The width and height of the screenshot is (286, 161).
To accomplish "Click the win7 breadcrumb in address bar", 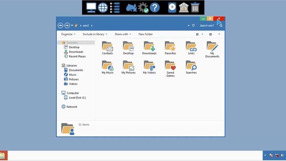I will [x=86, y=25].
